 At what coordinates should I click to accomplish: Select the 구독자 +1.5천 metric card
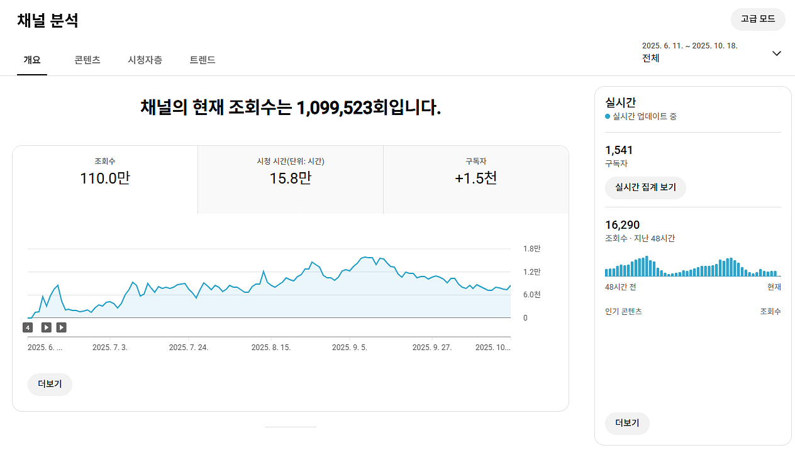coord(475,180)
